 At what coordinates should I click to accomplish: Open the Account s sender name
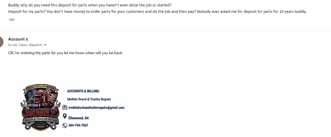click(18, 39)
